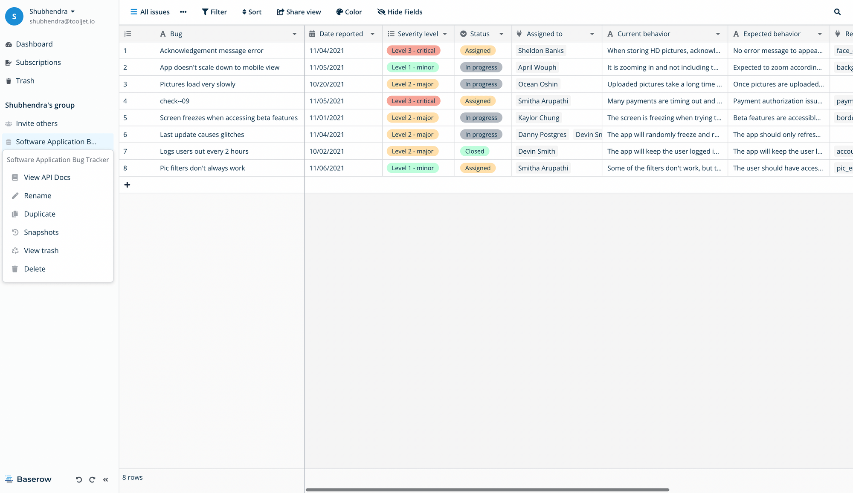Open the Trash sidebar item
The width and height of the screenshot is (853, 493).
25,81
